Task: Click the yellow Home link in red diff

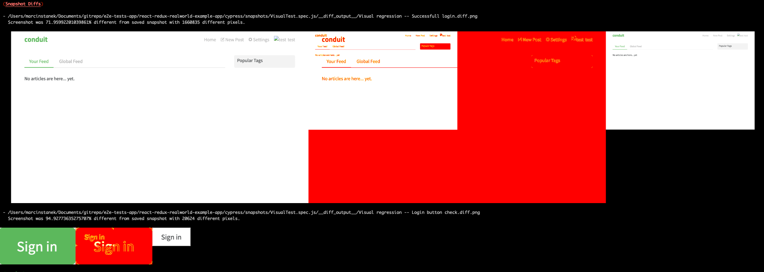Action: pos(507,40)
